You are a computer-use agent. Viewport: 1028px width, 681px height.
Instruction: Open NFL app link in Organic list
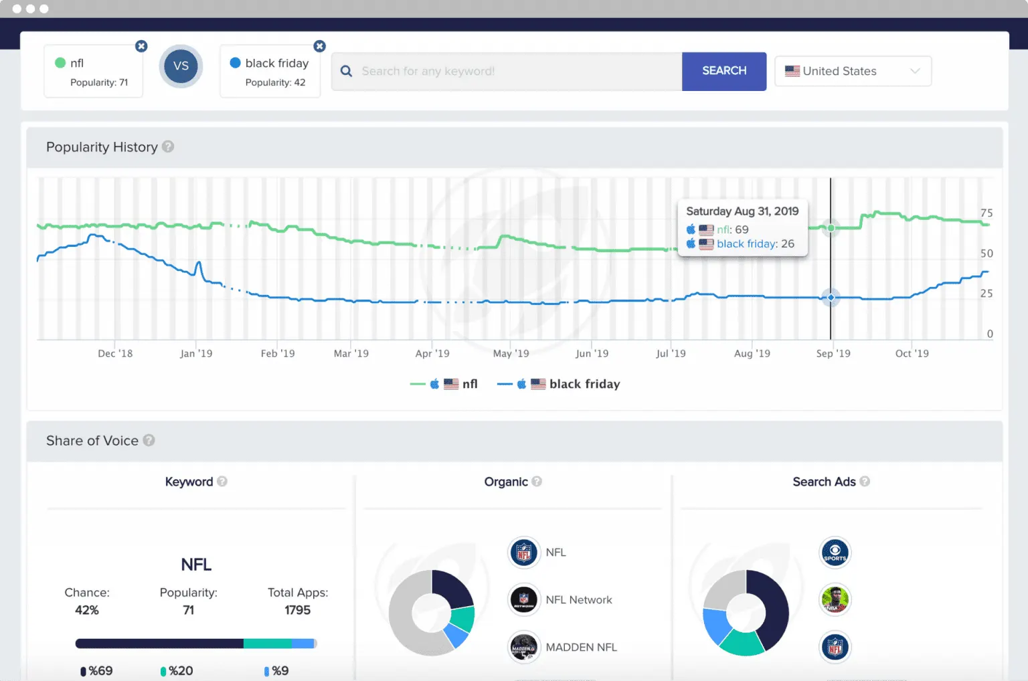point(555,553)
